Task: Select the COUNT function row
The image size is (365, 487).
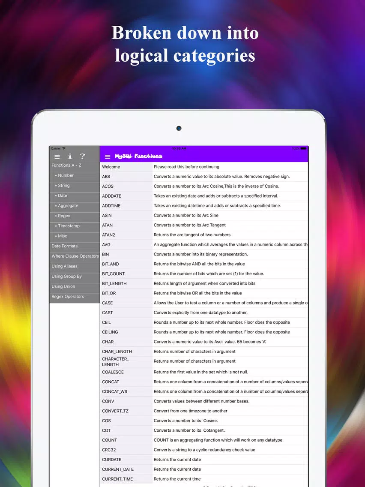Action: [204, 440]
